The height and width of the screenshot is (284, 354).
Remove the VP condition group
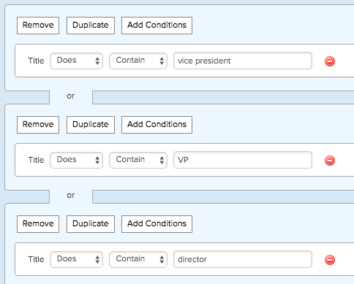coord(38,125)
